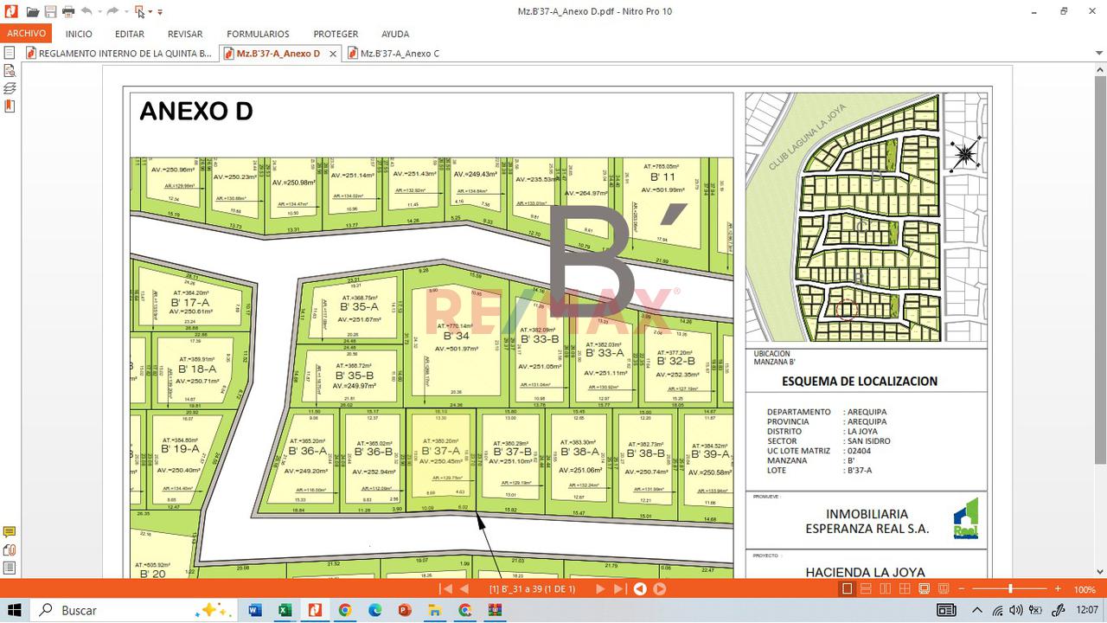This screenshot has width=1107, height=623.
Task: Switch to Mz.B'37-A_Anexo C document tab
Action: coord(394,54)
